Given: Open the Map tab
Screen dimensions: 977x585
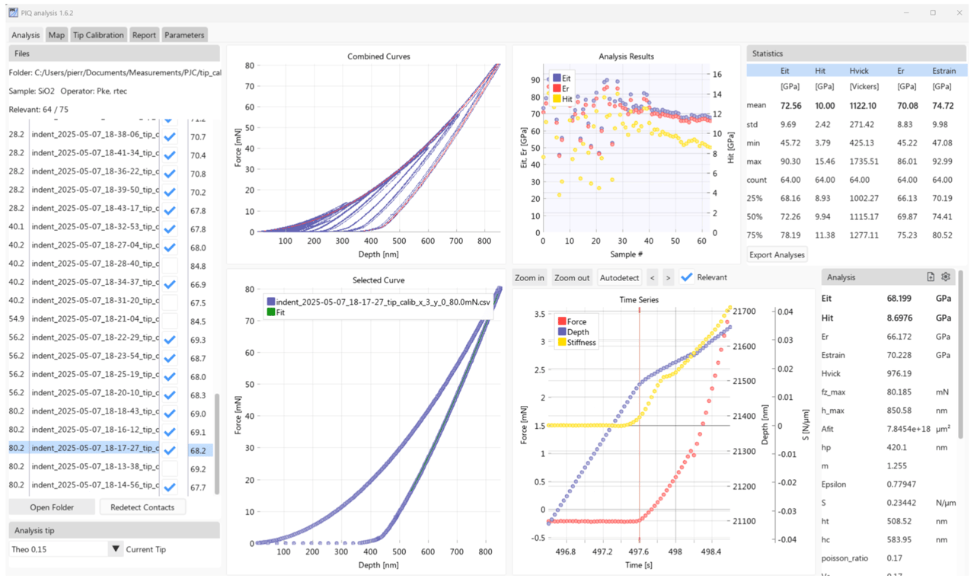Looking at the screenshot, I should pos(56,35).
